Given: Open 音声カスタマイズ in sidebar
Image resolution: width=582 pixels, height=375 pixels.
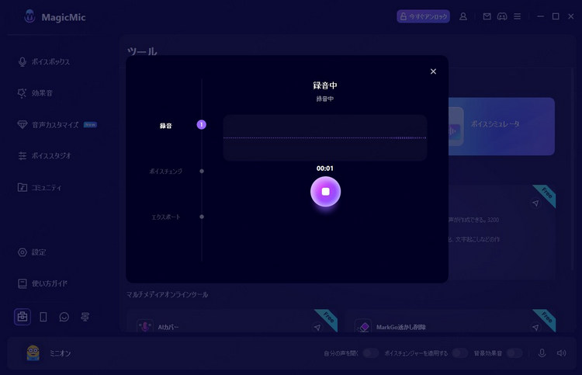Looking at the screenshot, I should point(57,125).
